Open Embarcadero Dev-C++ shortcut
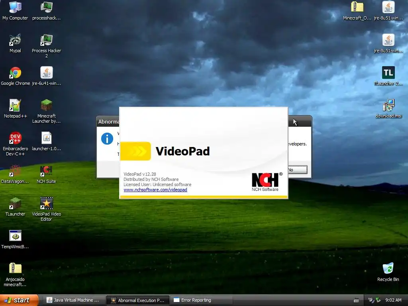Image resolution: width=408 pixels, height=306 pixels. coord(16,144)
